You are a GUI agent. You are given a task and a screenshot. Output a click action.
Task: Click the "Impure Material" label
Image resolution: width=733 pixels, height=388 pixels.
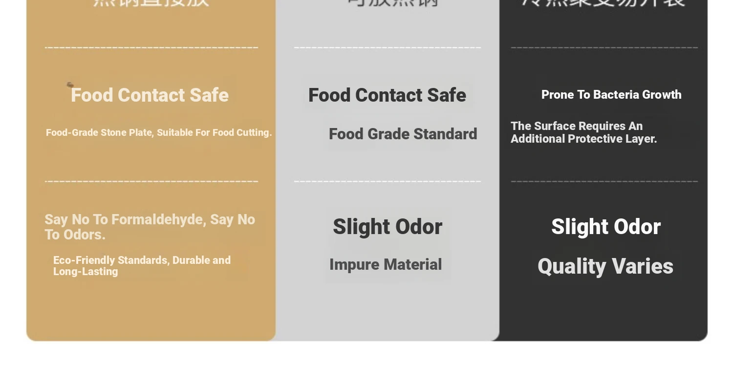tap(386, 264)
